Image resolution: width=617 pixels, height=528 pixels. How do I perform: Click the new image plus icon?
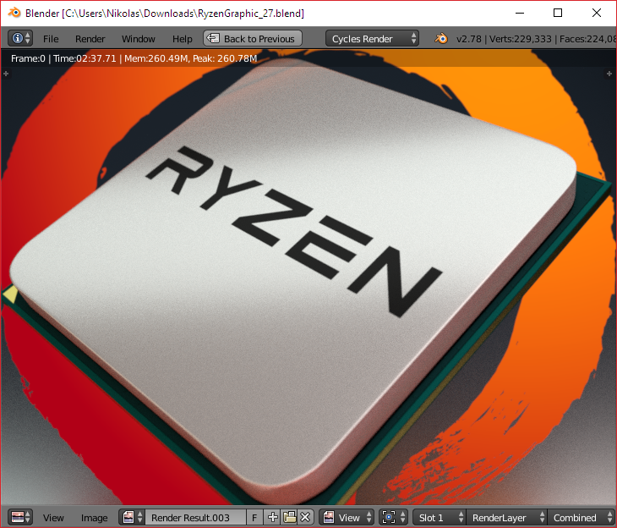click(272, 517)
